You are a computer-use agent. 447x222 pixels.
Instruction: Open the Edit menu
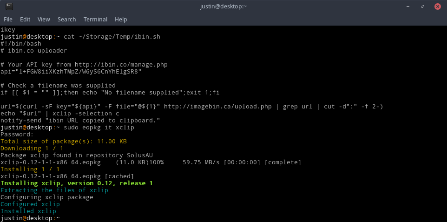click(x=25, y=20)
